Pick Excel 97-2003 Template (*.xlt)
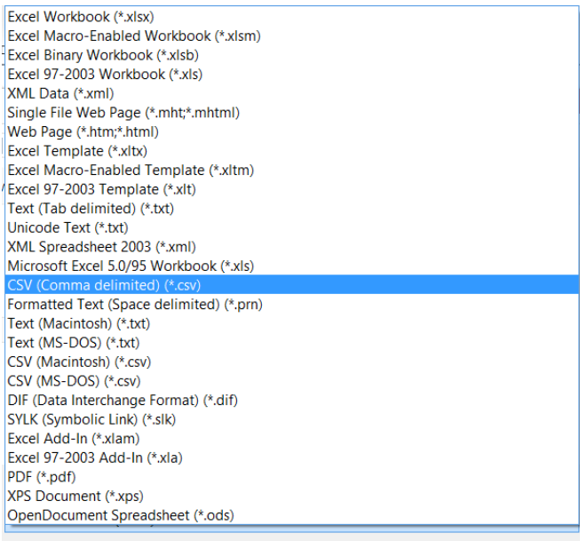587x541 pixels. [x=292, y=189]
